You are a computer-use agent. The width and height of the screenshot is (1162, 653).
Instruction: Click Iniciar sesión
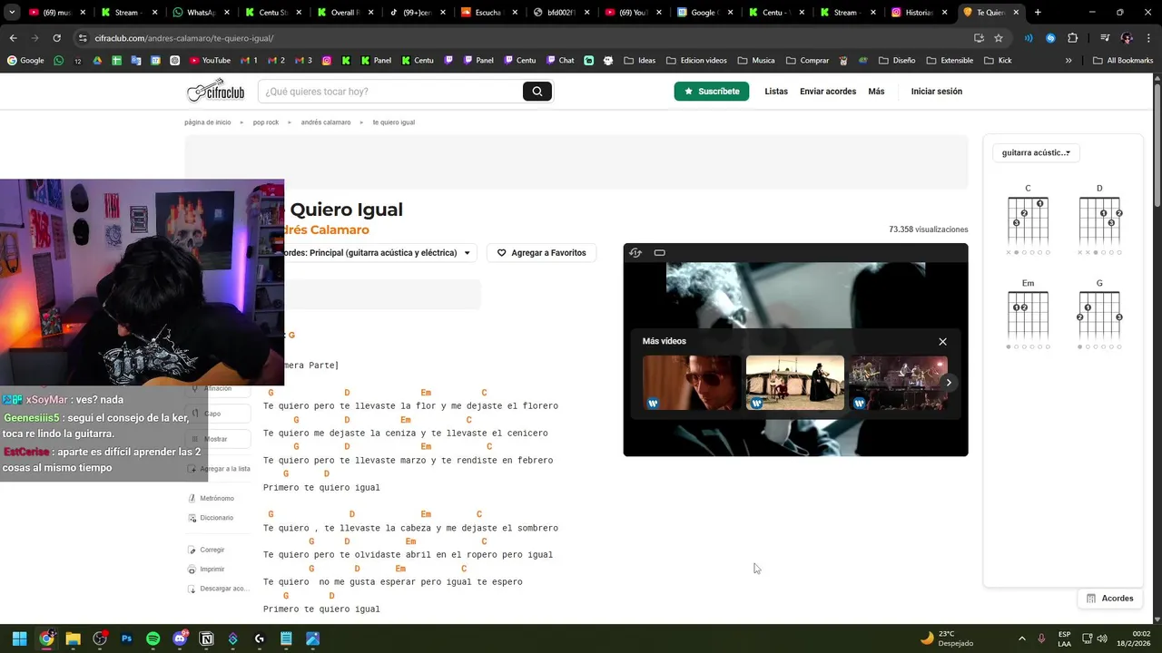[x=937, y=92]
